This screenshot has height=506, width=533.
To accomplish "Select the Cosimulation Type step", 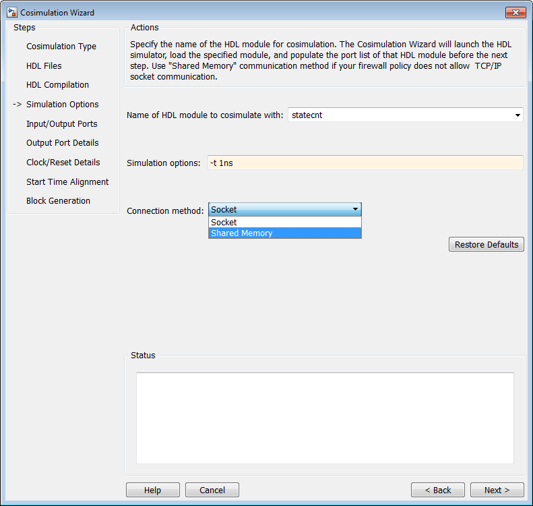I will click(x=61, y=47).
